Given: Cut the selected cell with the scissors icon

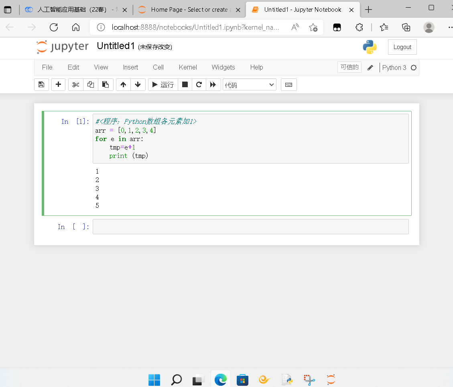Looking at the screenshot, I should (x=75, y=84).
